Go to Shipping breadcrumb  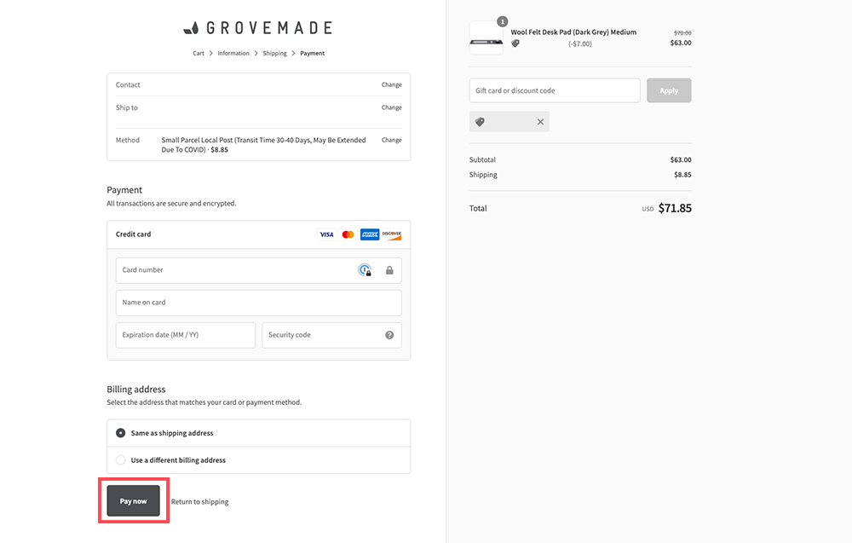(275, 53)
